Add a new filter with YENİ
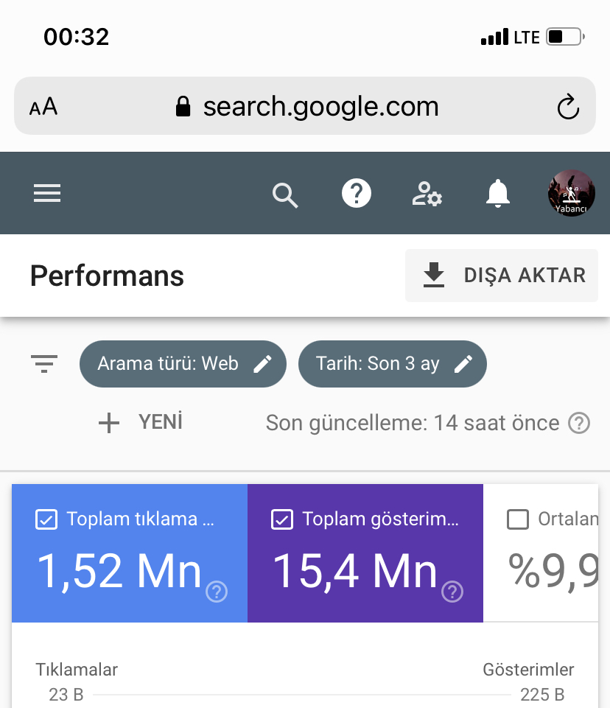The width and height of the screenshot is (610, 708). [141, 423]
